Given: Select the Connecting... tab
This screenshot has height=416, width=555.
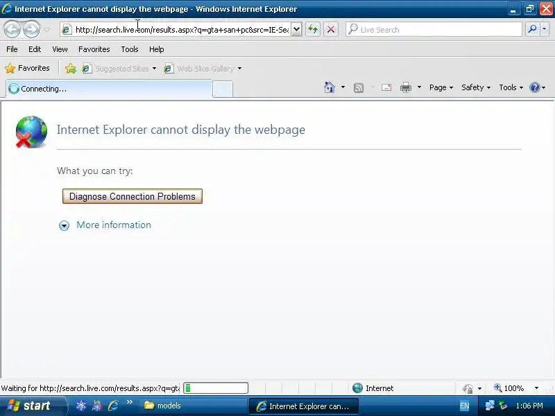Looking at the screenshot, I should pyautogui.click(x=109, y=89).
